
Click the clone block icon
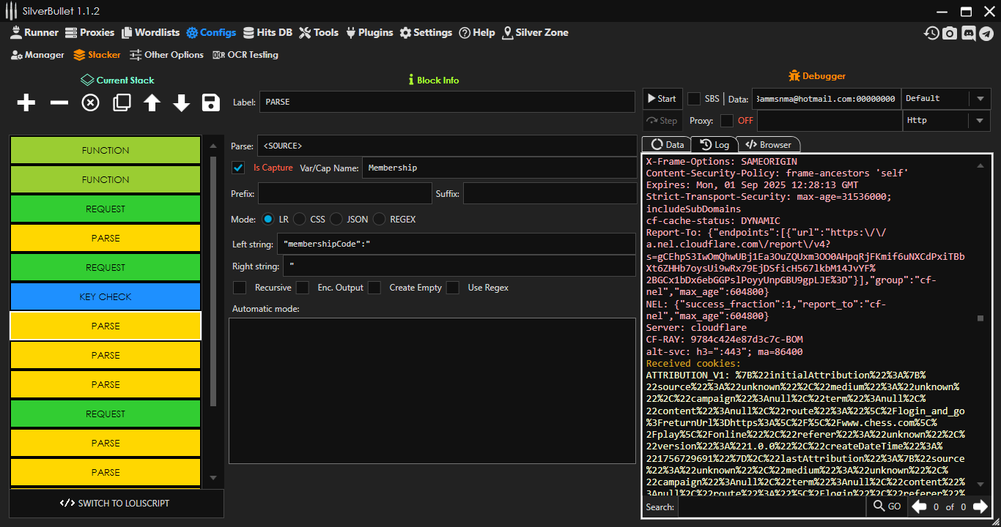[122, 102]
